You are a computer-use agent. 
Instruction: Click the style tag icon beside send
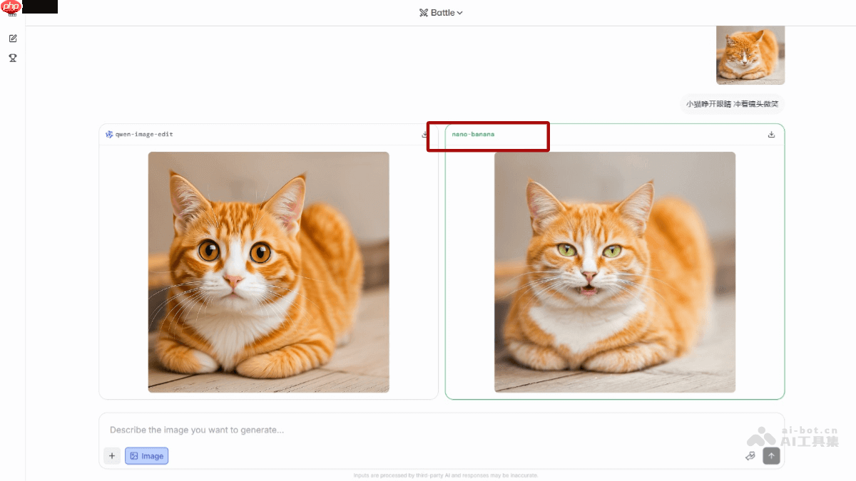click(x=750, y=456)
